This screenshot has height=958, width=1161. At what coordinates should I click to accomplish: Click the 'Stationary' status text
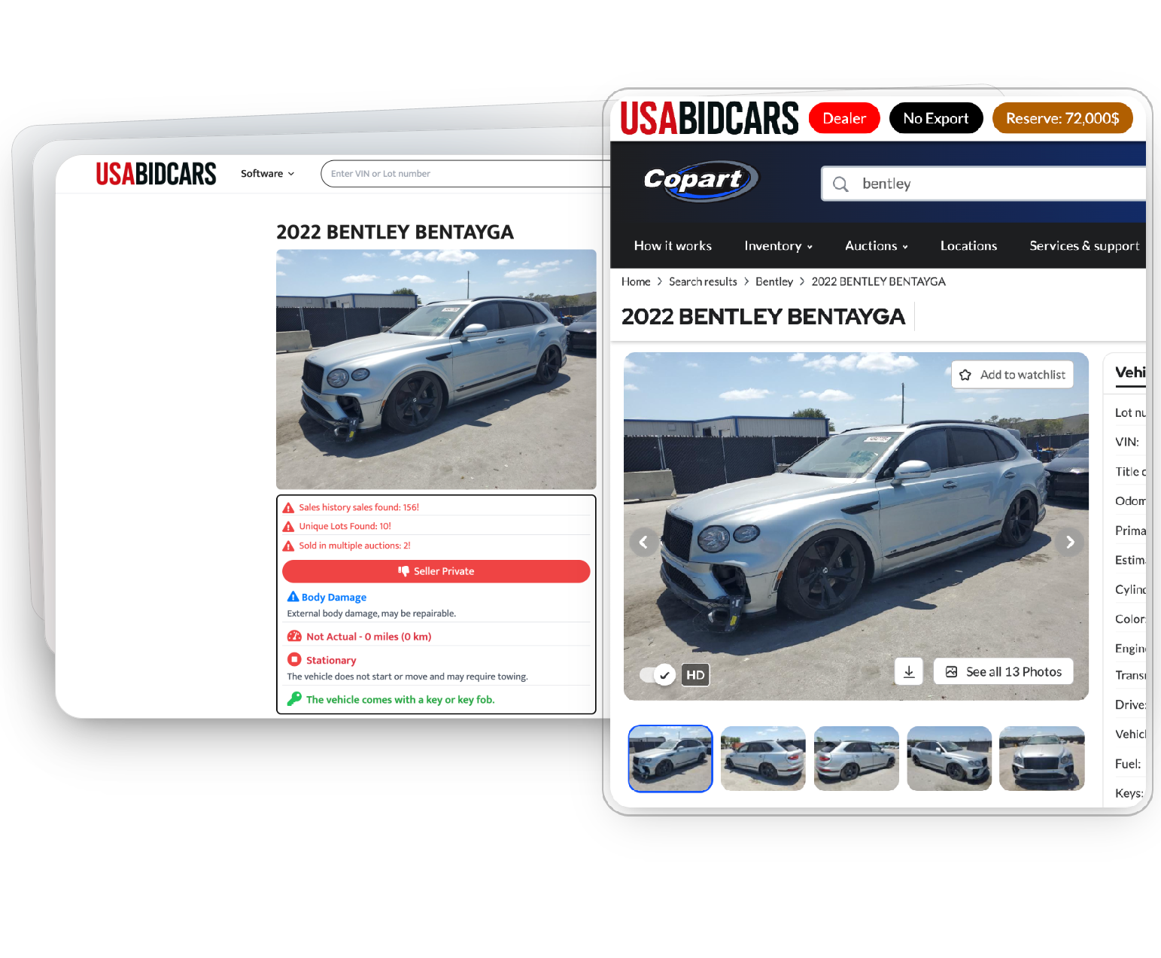pos(331,661)
